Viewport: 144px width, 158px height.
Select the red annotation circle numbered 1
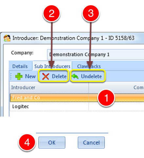click(x=106, y=98)
